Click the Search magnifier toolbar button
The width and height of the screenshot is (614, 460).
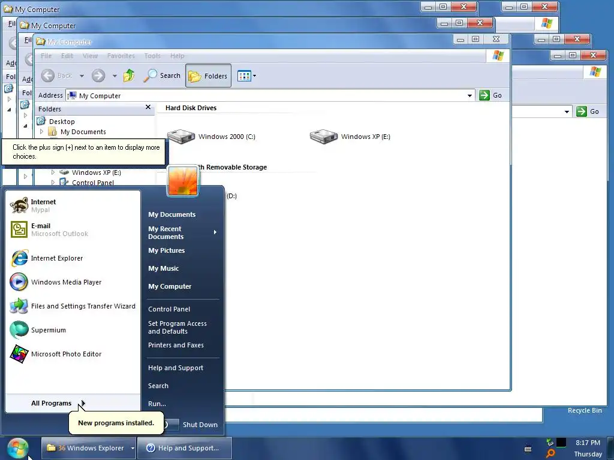pos(162,75)
